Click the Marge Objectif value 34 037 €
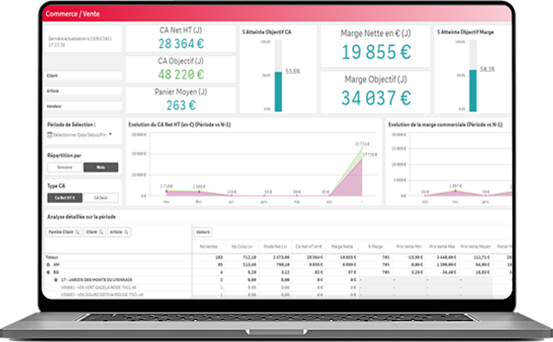 click(x=376, y=98)
